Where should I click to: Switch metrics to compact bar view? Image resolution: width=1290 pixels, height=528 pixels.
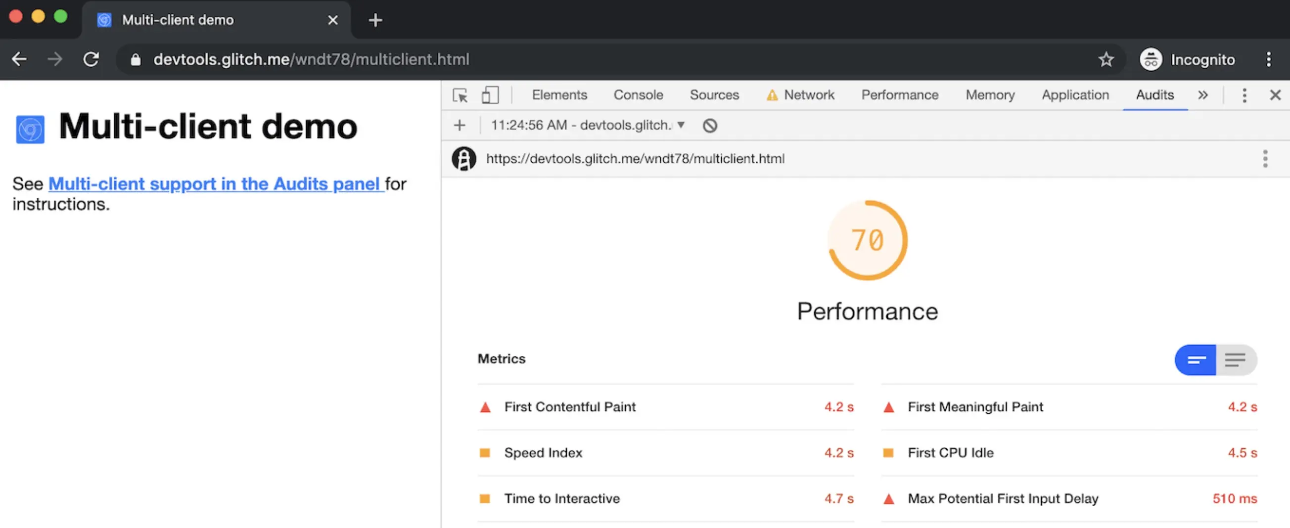1196,360
